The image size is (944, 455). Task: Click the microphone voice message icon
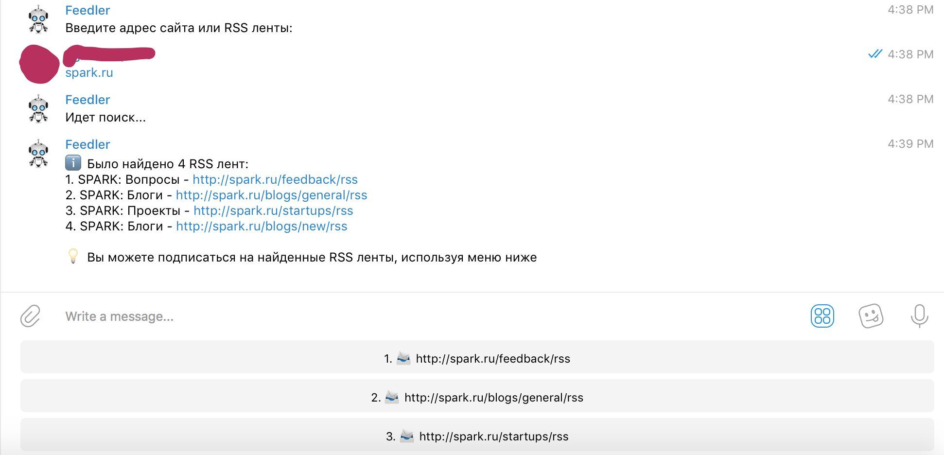[x=919, y=316]
